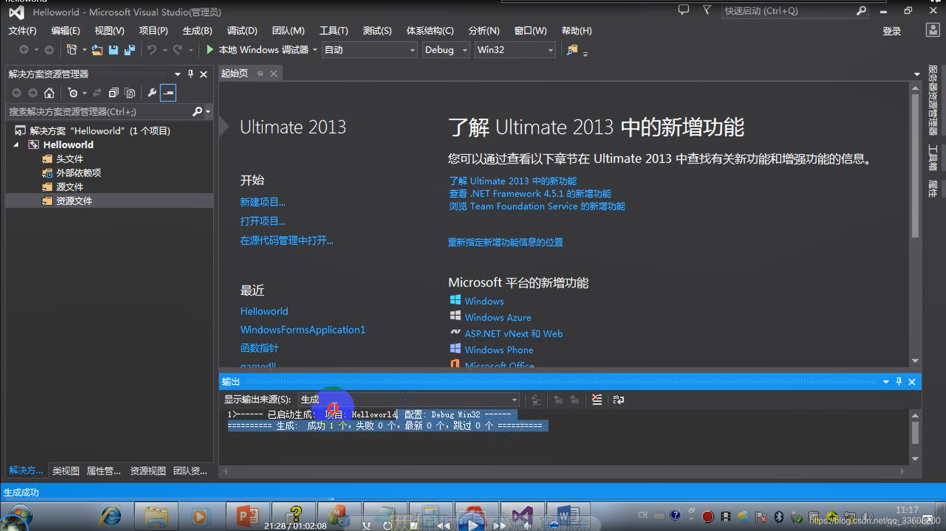Click the Save floppy disk icon

tap(113, 50)
